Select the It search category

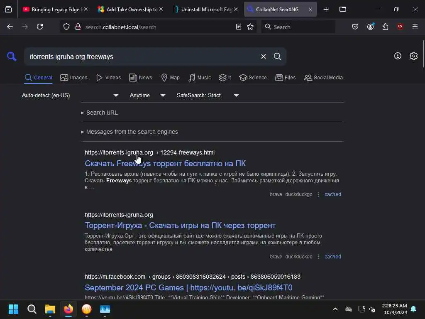pos(225,78)
